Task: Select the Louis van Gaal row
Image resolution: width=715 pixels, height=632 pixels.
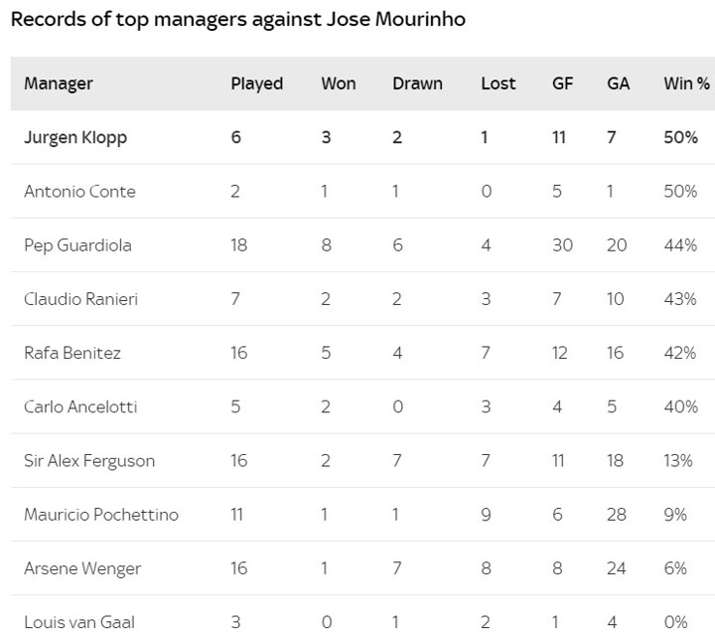Action: pyautogui.click(x=362, y=614)
